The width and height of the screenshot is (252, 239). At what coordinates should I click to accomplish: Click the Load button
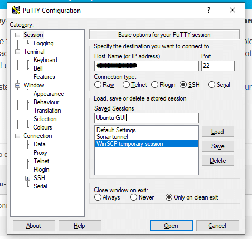tap(218, 132)
